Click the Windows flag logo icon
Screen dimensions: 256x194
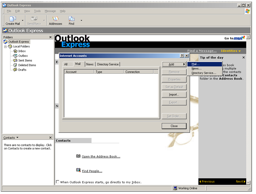pyautogui.click(x=248, y=11)
